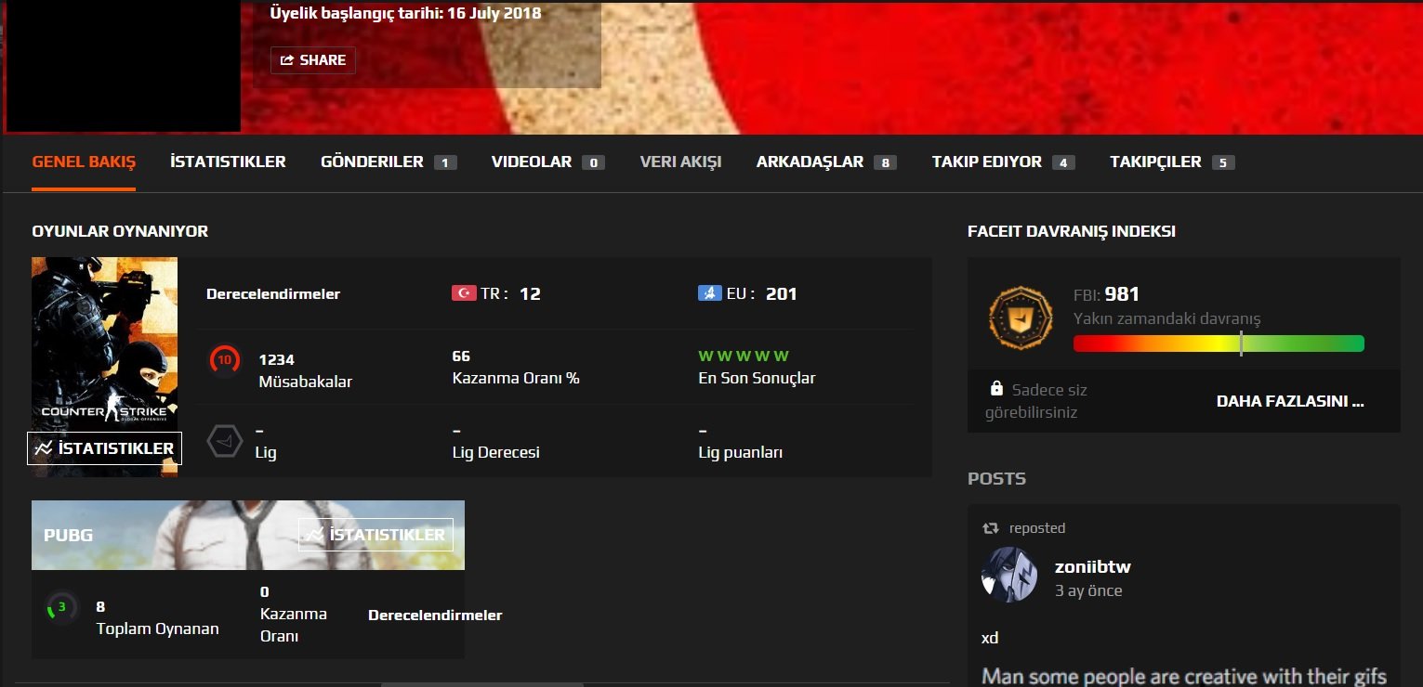
Task: Click the lock icon beside Sadece siz
Action: point(996,388)
